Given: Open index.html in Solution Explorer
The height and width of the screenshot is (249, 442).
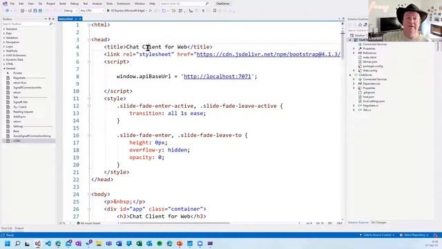Looking at the screenshot, I should click(x=369, y=57).
